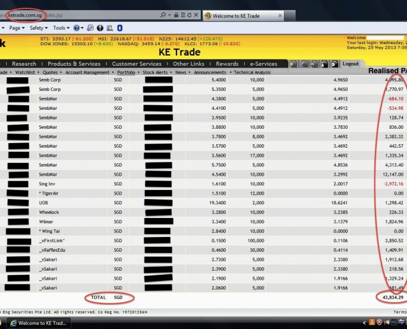Switch to the Welcome to KE Trade browser tab
Image resolution: width=407 pixels, height=329 pixels.
pos(236,15)
